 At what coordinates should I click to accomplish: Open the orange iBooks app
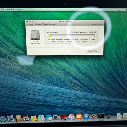click(79, 117)
